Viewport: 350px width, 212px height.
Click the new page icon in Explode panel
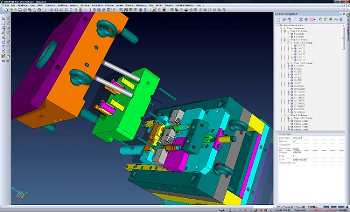[x=279, y=20]
